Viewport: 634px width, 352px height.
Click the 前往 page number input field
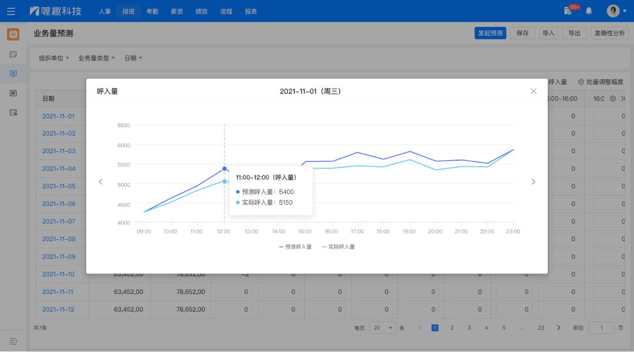(601, 328)
